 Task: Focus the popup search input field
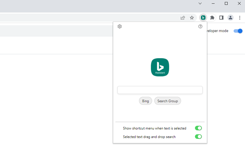(160, 90)
